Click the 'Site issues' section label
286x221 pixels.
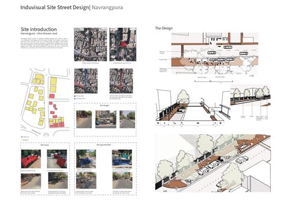[x=45, y=145]
